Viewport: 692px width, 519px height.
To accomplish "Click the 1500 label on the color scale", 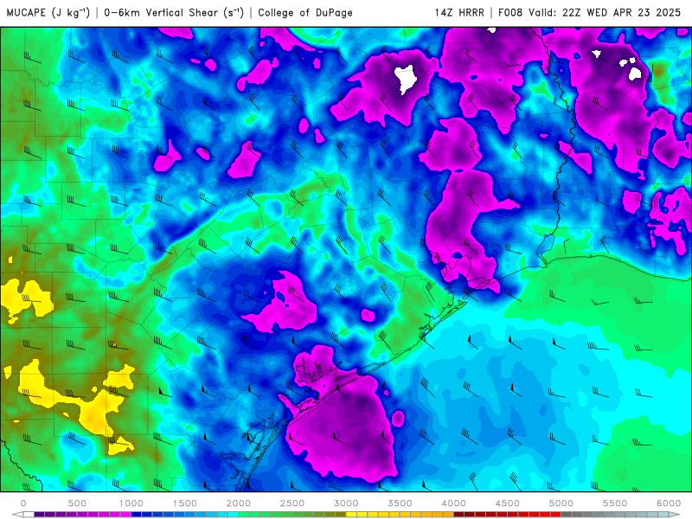I will pyautogui.click(x=185, y=503).
